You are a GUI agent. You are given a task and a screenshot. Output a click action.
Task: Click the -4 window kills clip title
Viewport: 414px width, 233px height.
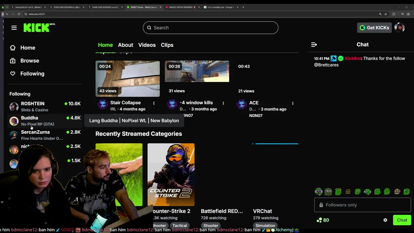point(196,103)
